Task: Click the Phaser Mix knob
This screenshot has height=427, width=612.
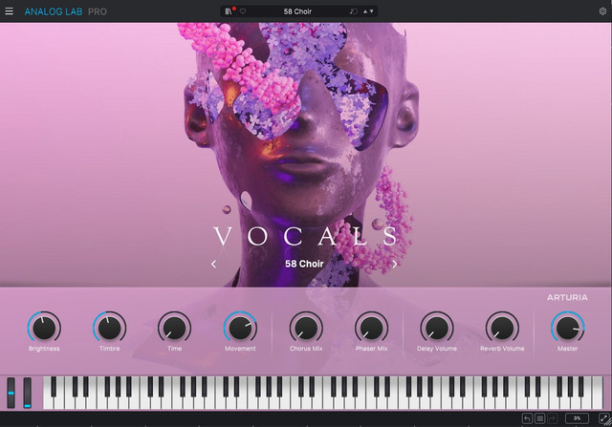Action: pyautogui.click(x=371, y=328)
